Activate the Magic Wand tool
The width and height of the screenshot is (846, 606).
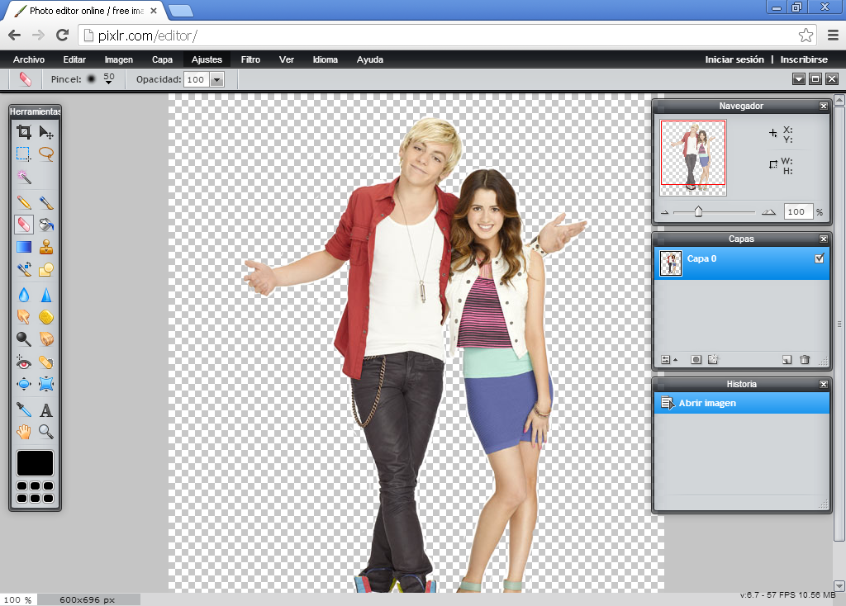(x=23, y=177)
